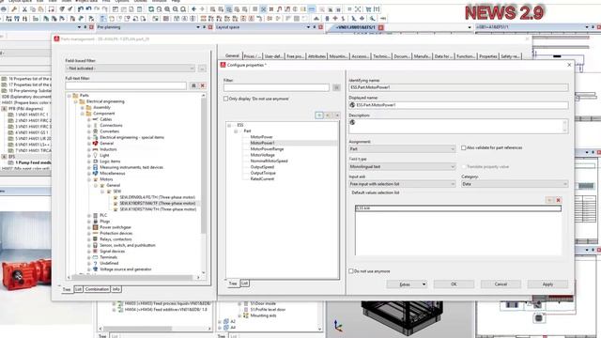Screen dimensions: 601x338
Task: Click the Back navigation arrow in toolbar
Action: click(x=194, y=9)
